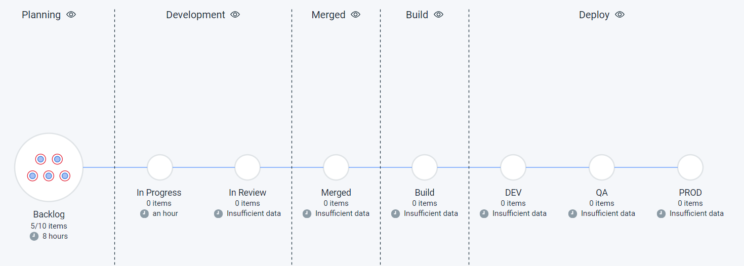The width and height of the screenshot is (744, 266).
Task: Click the Backlog stage label
Action: (x=49, y=214)
